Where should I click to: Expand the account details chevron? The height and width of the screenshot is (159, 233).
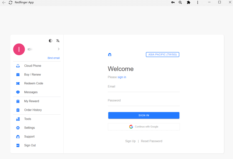[59, 49]
